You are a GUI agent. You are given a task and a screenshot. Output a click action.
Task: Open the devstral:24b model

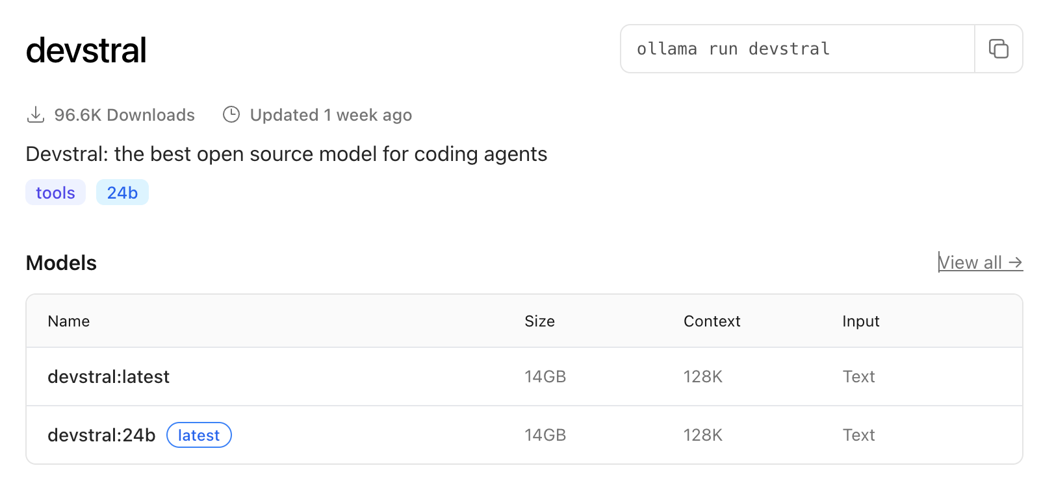(x=101, y=436)
